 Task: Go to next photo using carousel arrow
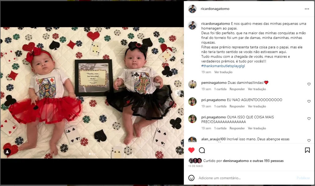(x=178, y=93)
